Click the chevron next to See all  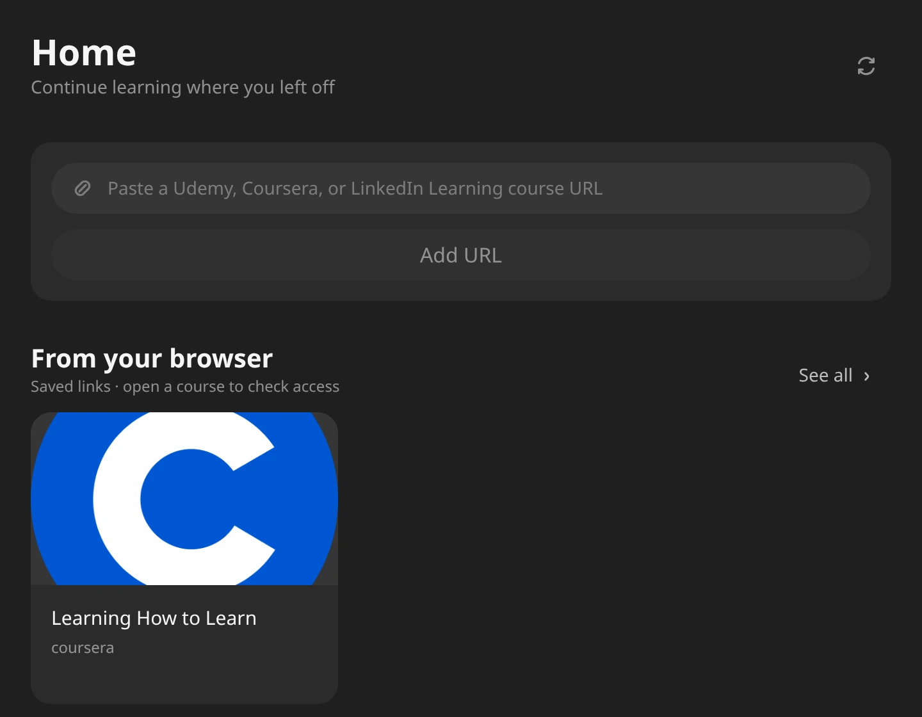tap(867, 376)
